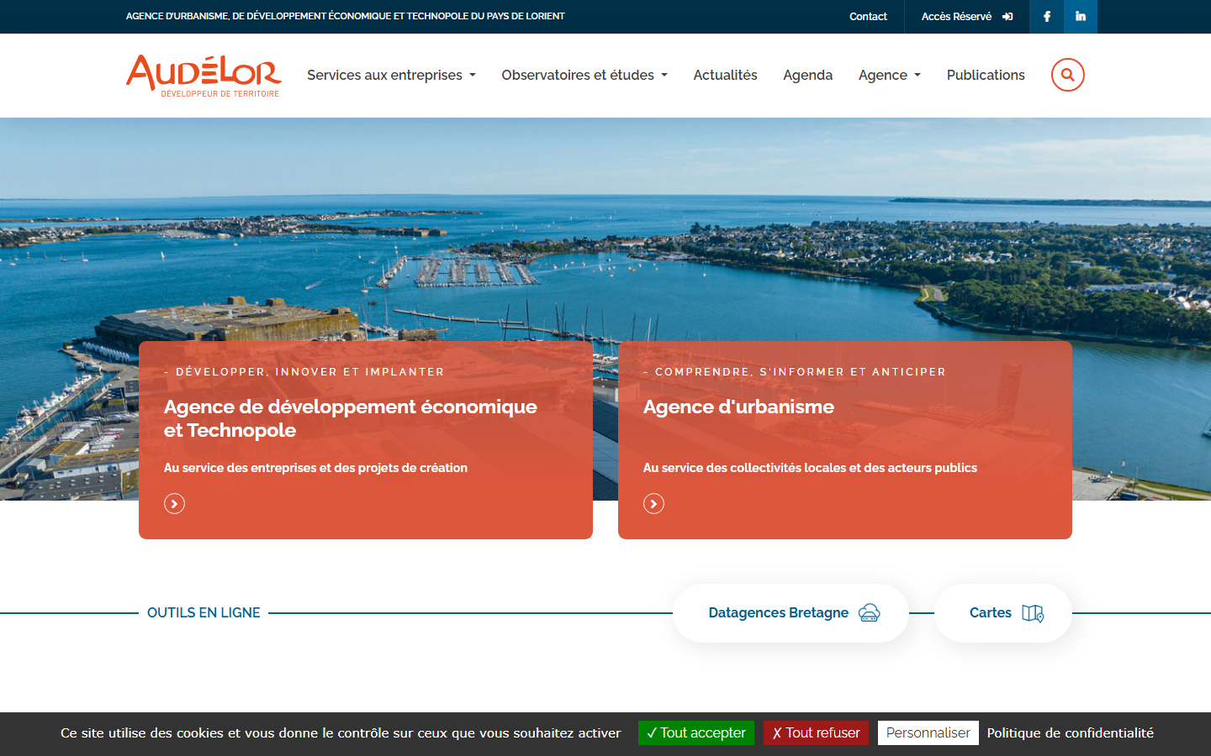Open the Contact link

pyautogui.click(x=868, y=17)
